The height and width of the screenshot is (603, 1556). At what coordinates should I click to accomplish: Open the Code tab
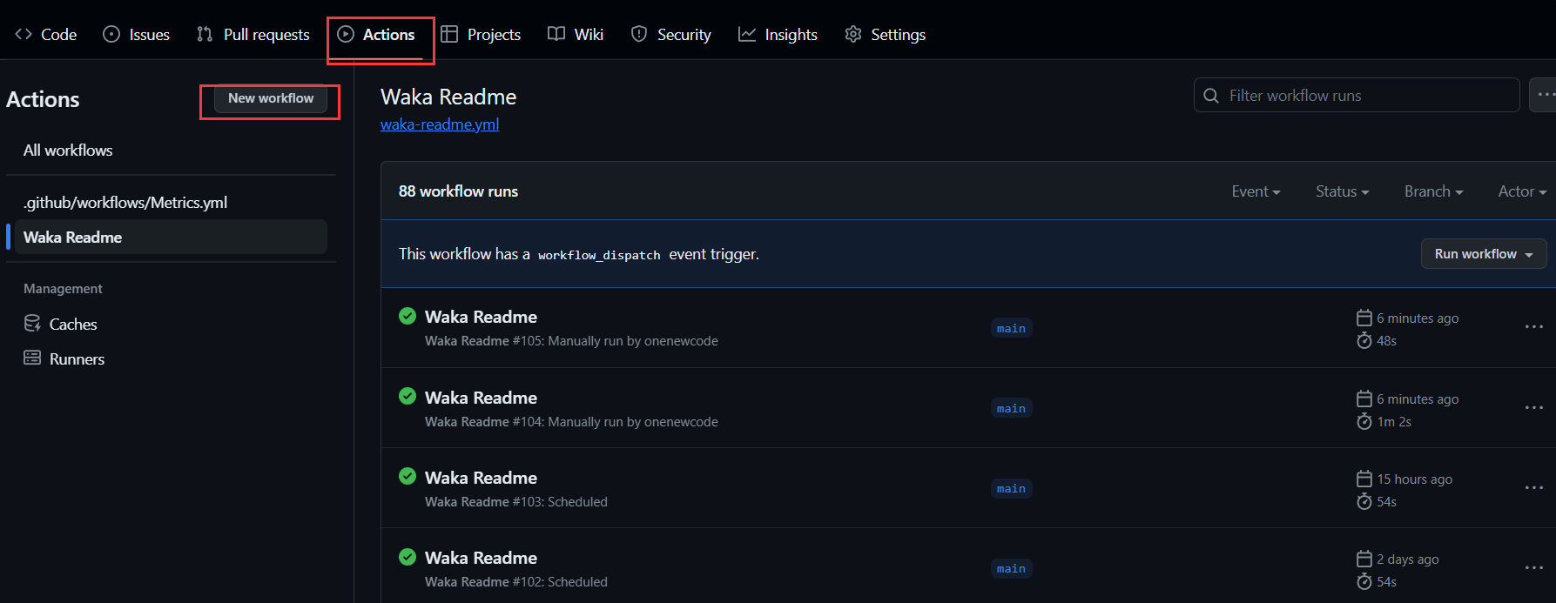[46, 34]
